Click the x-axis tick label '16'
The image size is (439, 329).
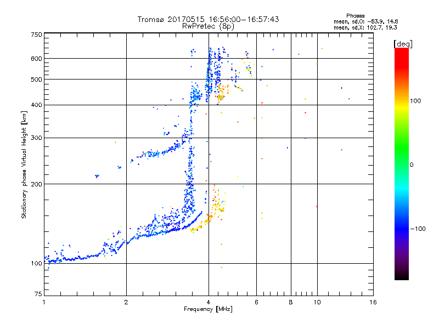pos(373,302)
